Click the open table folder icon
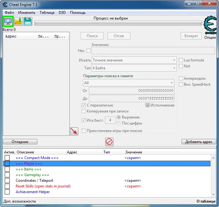The image size is (219, 207). pyautogui.click(x=19, y=21)
